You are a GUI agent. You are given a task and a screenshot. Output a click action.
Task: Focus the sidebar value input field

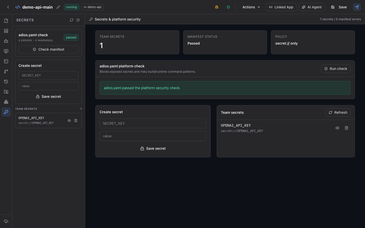pos(48,86)
